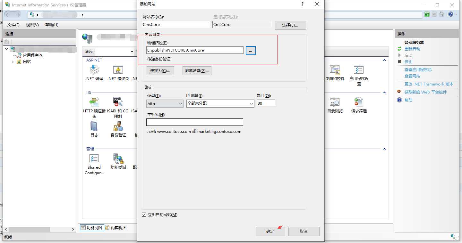Image resolution: width=462 pixels, height=243 pixels.
Task: Open the 类型 http dropdown
Action: click(165, 103)
